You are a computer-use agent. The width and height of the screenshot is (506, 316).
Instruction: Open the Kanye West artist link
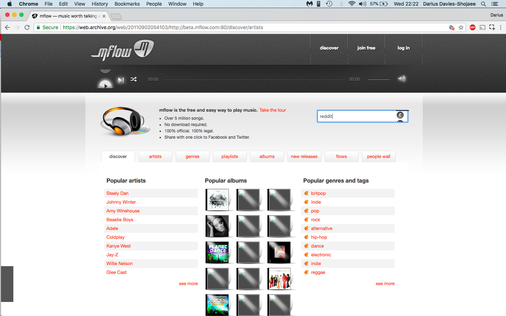point(118,246)
